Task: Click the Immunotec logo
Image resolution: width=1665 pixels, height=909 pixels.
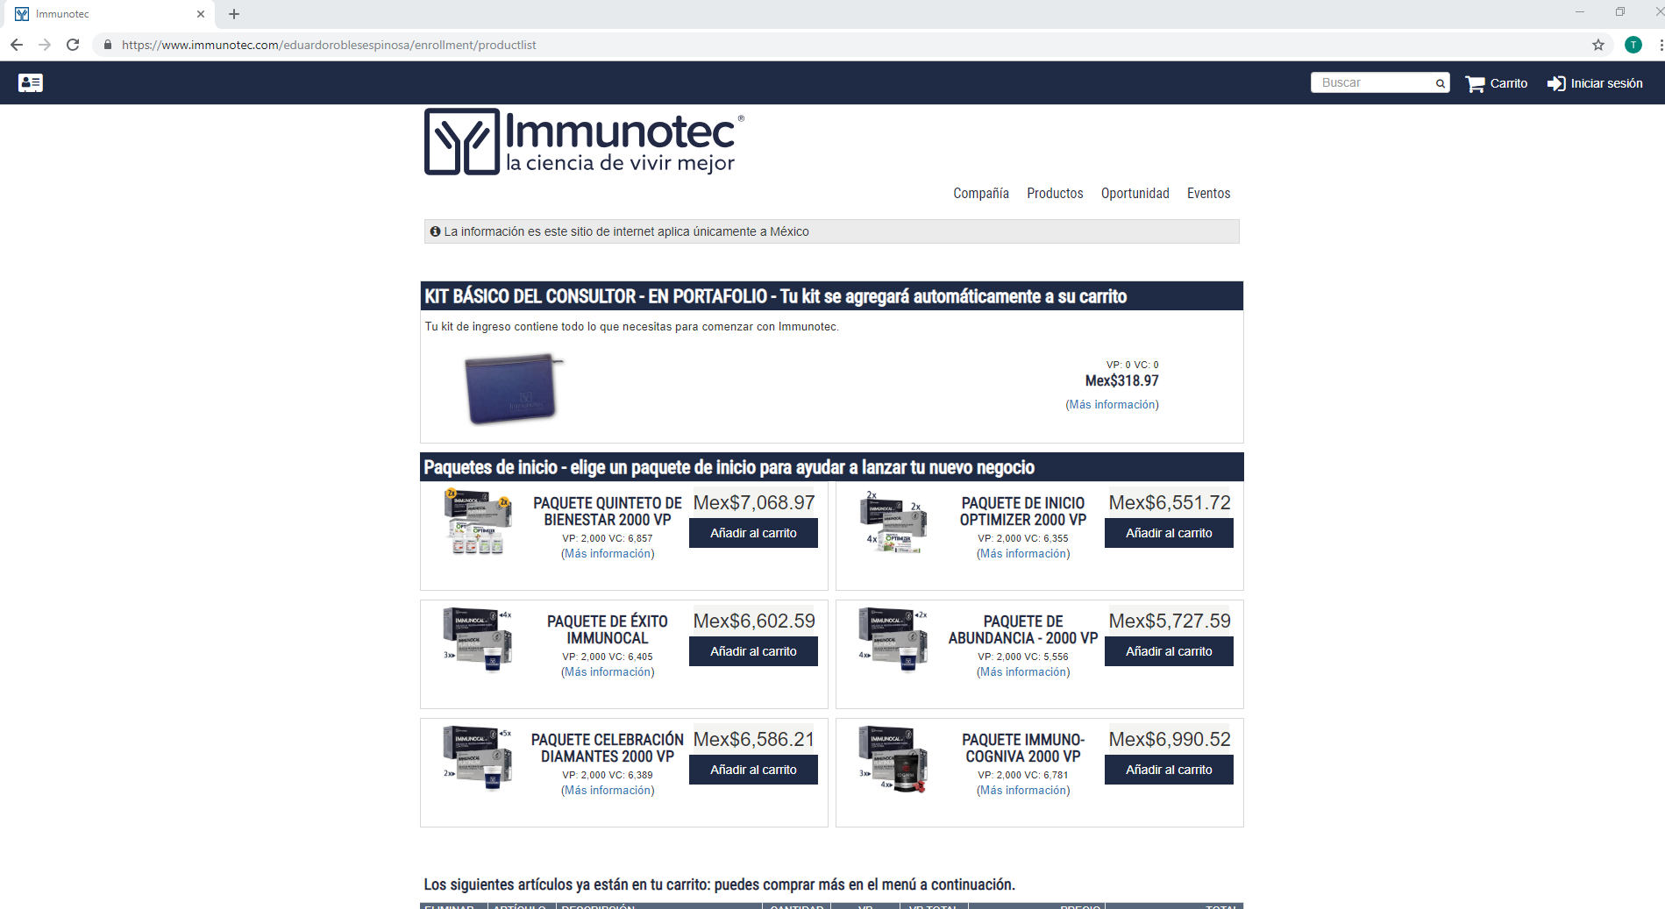Action: point(584,142)
